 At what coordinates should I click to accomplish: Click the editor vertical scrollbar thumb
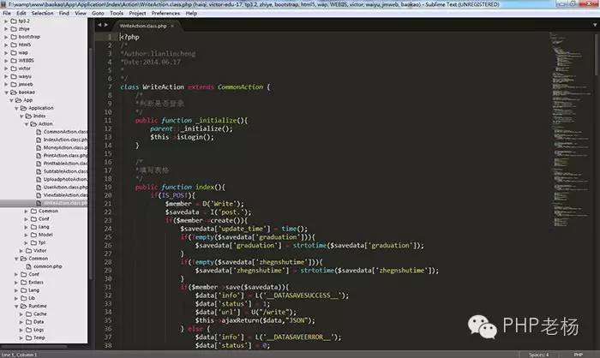597,54
